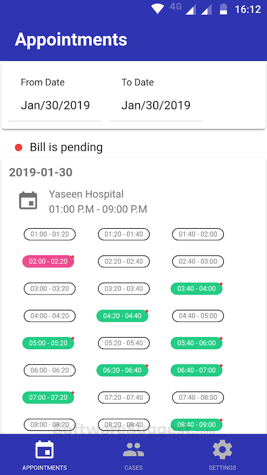Switch to the SETTINGS tab label
The image size is (267, 475).
(222, 468)
